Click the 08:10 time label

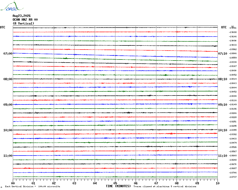(223, 79)
